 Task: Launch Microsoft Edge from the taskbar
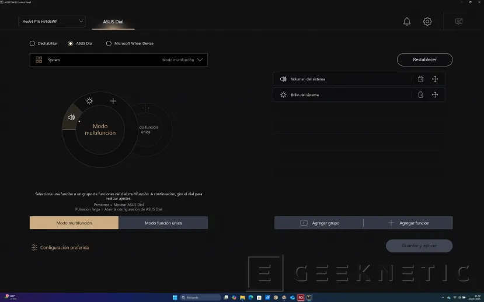pos(250,297)
